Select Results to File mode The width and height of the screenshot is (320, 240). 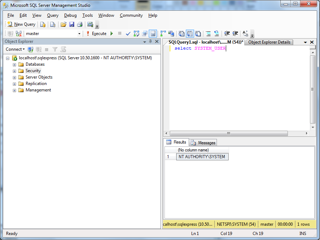click(x=198, y=34)
